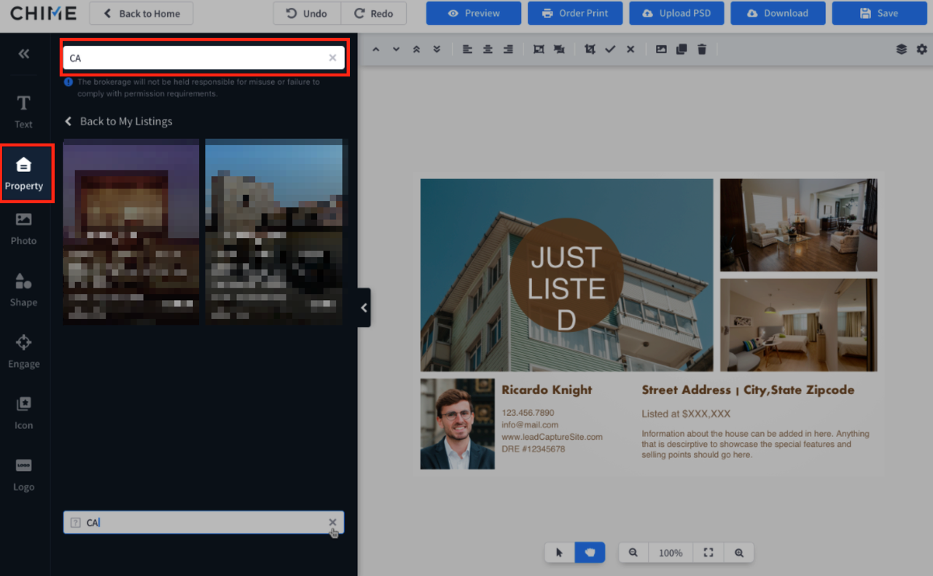Select the DRE #12345678 text
The image size is (933, 576).
[533, 449]
